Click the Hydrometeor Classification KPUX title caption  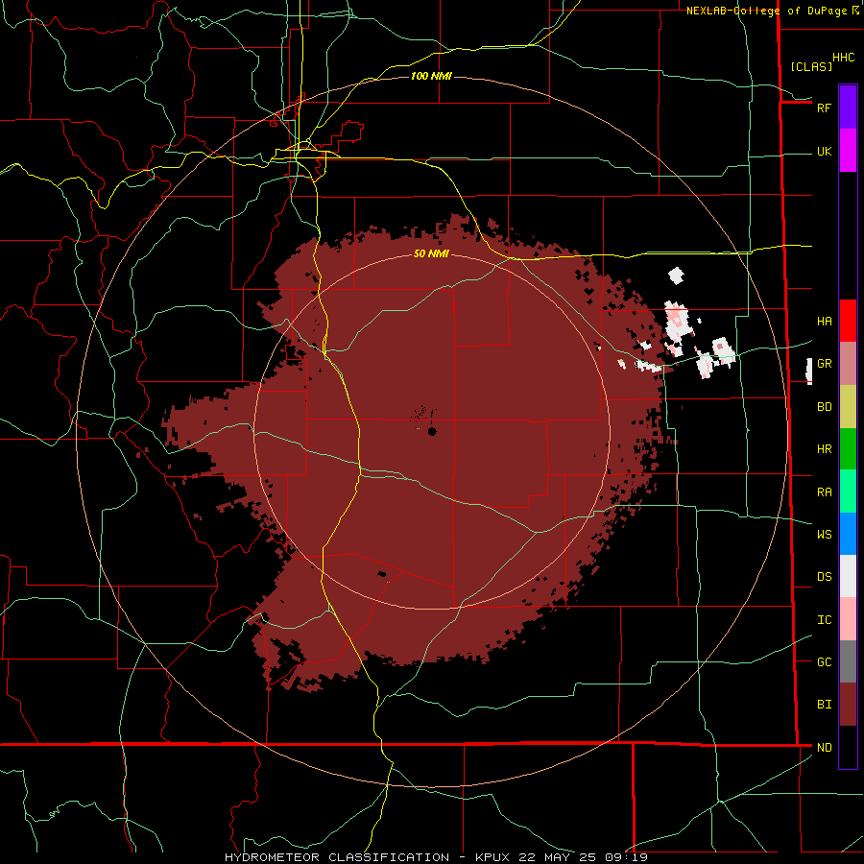tap(436, 857)
